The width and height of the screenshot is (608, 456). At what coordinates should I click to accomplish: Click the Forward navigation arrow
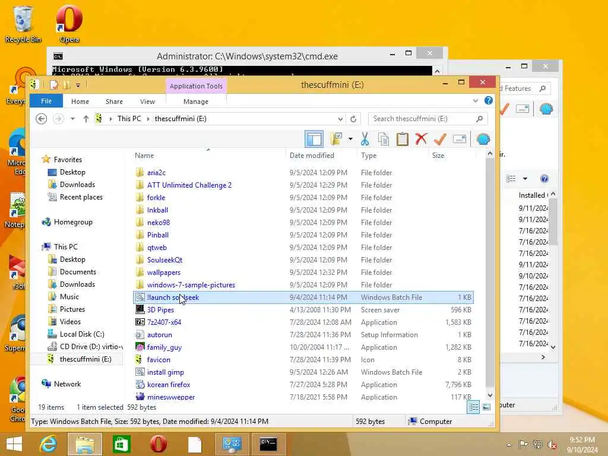coord(58,119)
